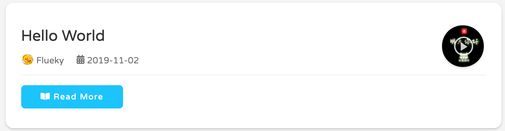Click the black album cover thumbnail
The width and height of the screenshot is (505, 131).
pyautogui.click(x=463, y=46)
